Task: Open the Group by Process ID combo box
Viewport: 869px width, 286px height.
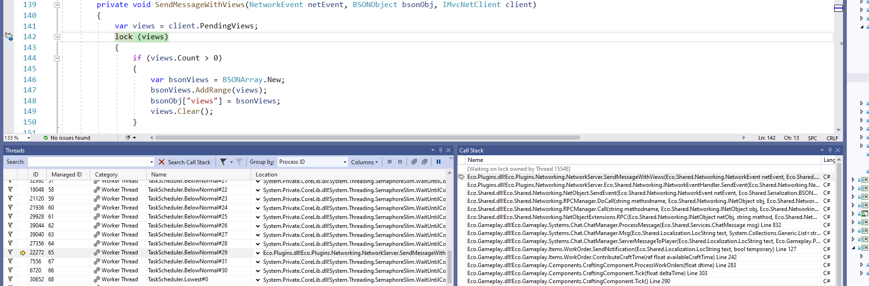Action: coord(312,162)
